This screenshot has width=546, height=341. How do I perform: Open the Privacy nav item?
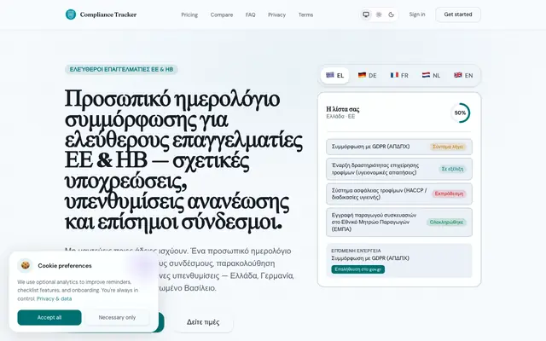coord(276,14)
